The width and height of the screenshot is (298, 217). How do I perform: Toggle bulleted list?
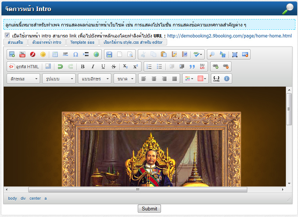159,66
